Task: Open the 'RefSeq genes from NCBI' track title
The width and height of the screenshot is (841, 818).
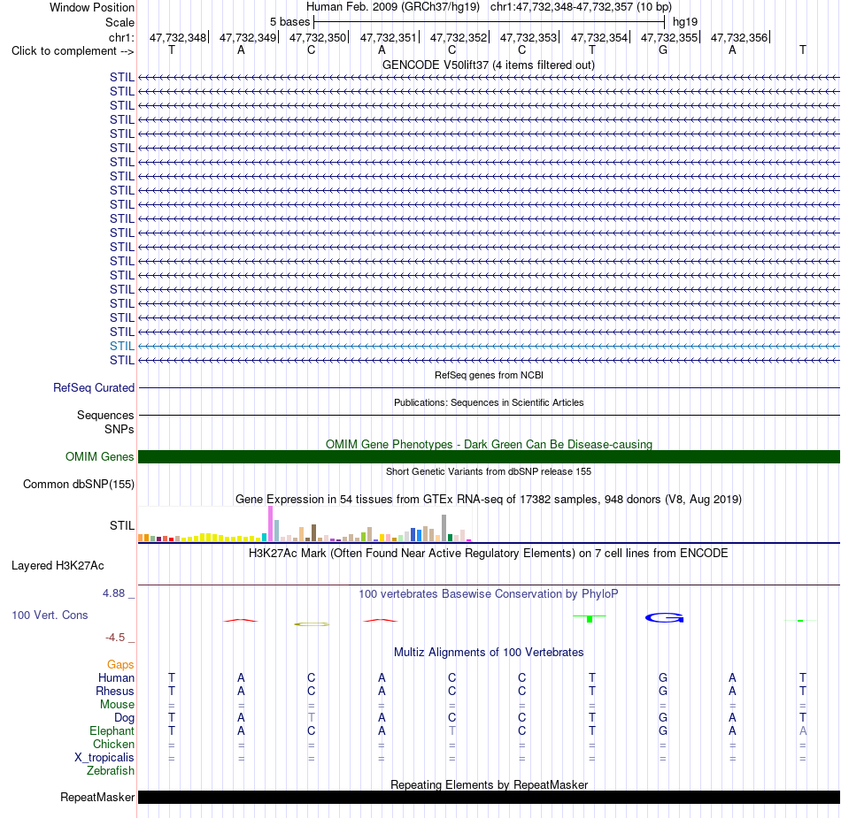Action: [489, 375]
